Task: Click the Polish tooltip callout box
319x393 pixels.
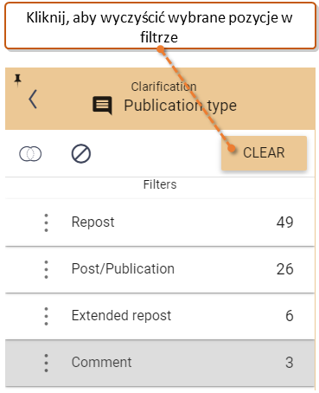Action: (x=160, y=26)
